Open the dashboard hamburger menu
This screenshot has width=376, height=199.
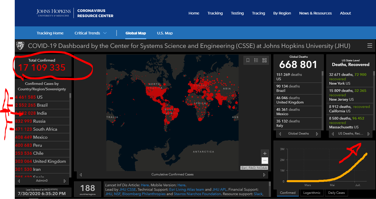click(x=370, y=46)
